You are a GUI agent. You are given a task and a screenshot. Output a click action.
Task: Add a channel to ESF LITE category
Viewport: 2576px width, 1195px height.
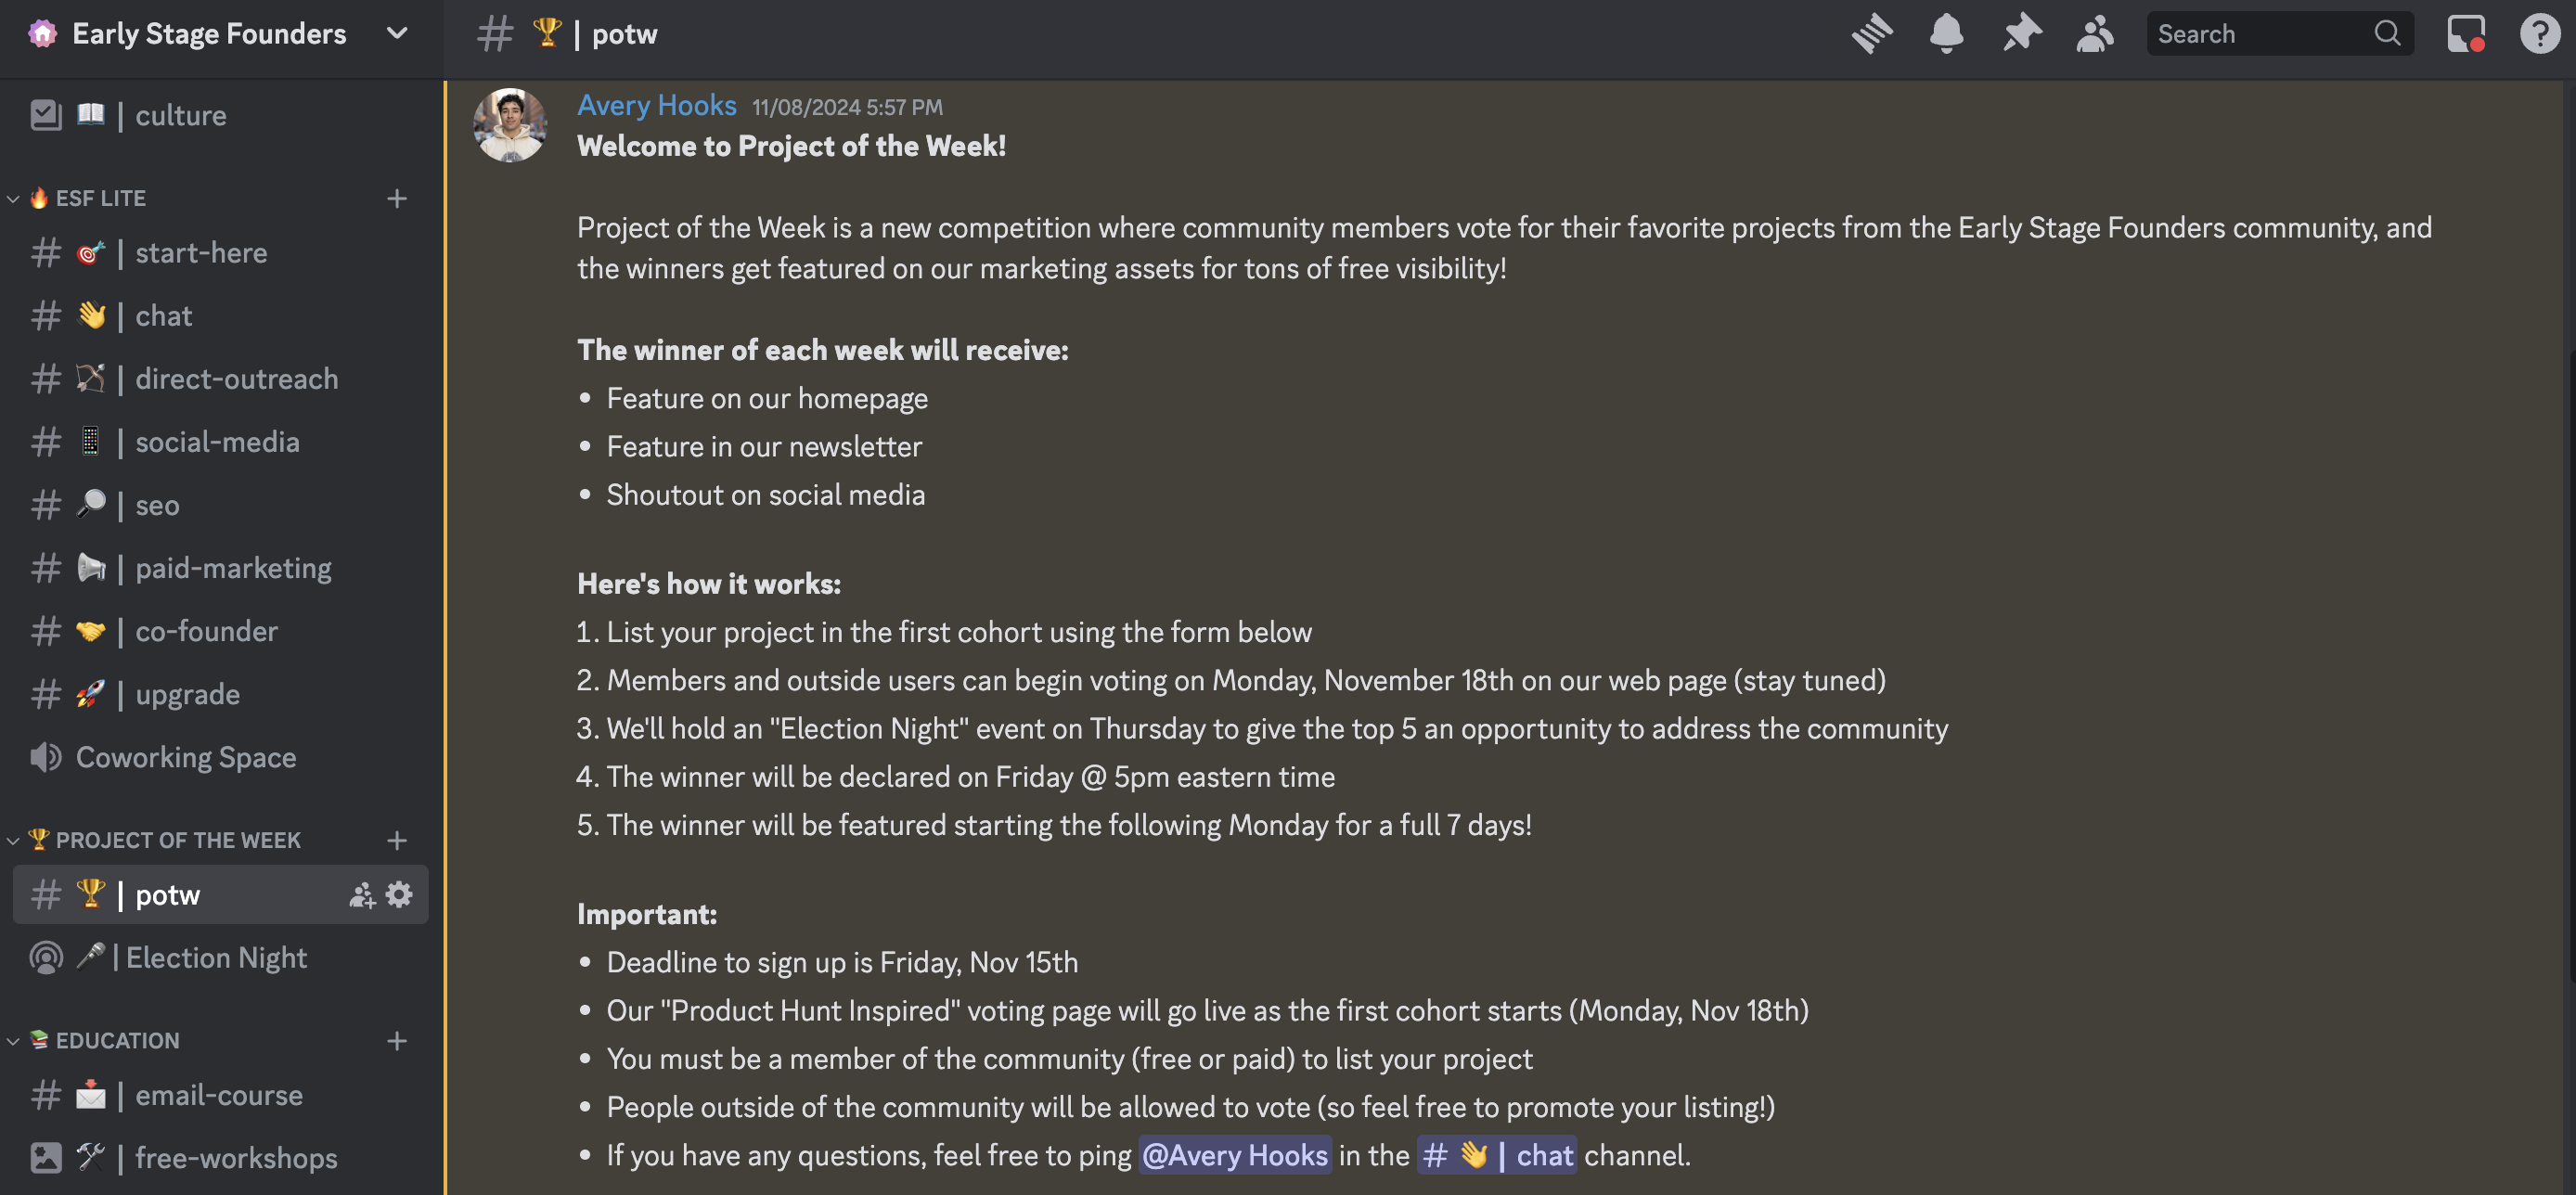pos(397,198)
